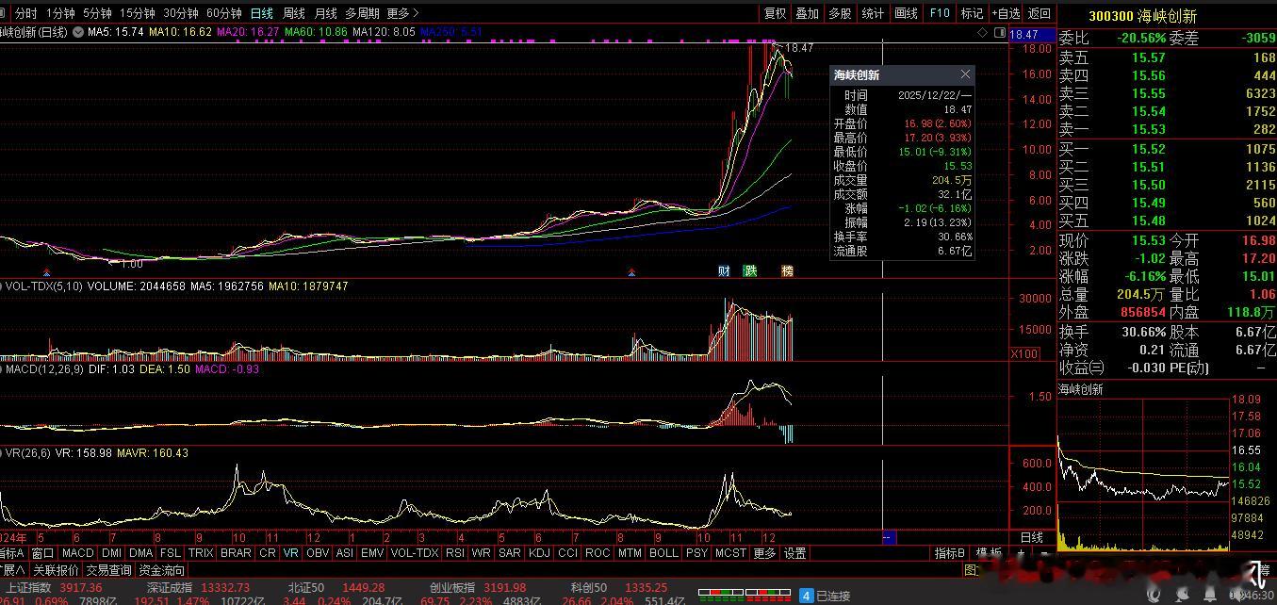
Task: Click the panel layout icon next to diamond
Action: coord(998,32)
